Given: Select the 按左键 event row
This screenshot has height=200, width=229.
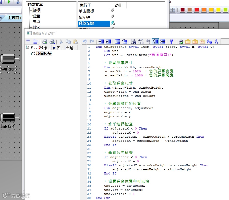Looking at the screenshot, I should coord(85,17).
